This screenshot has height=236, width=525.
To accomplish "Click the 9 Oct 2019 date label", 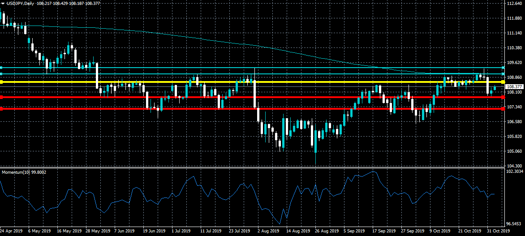I will 440,231.
